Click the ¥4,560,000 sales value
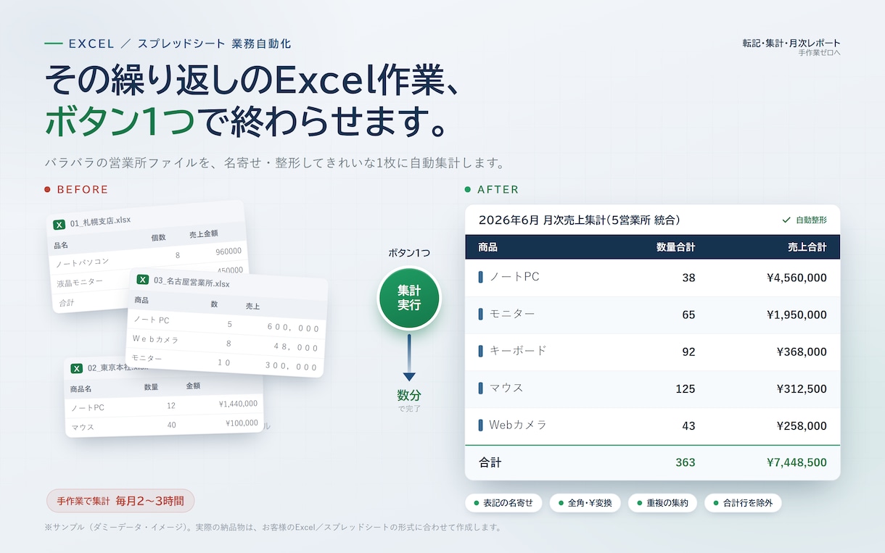885x553 pixels. click(x=796, y=278)
